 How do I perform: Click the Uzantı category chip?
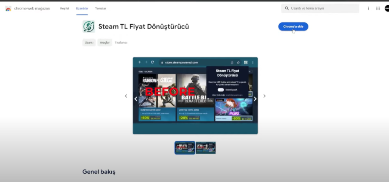point(89,43)
